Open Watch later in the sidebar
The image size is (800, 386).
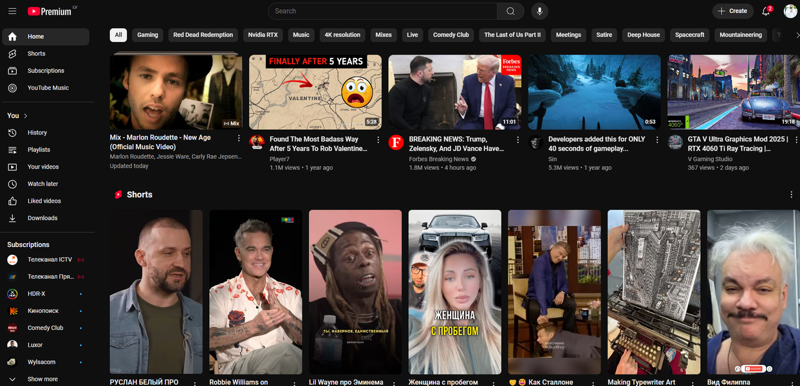pyautogui.click(x=46, y=184)
